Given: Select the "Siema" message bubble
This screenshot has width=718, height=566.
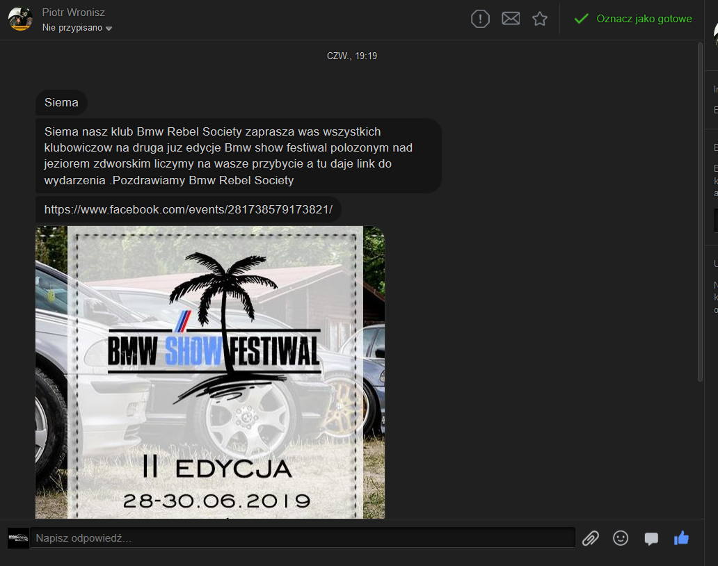Looking at the screenshot, I should [x=61, y=103].
